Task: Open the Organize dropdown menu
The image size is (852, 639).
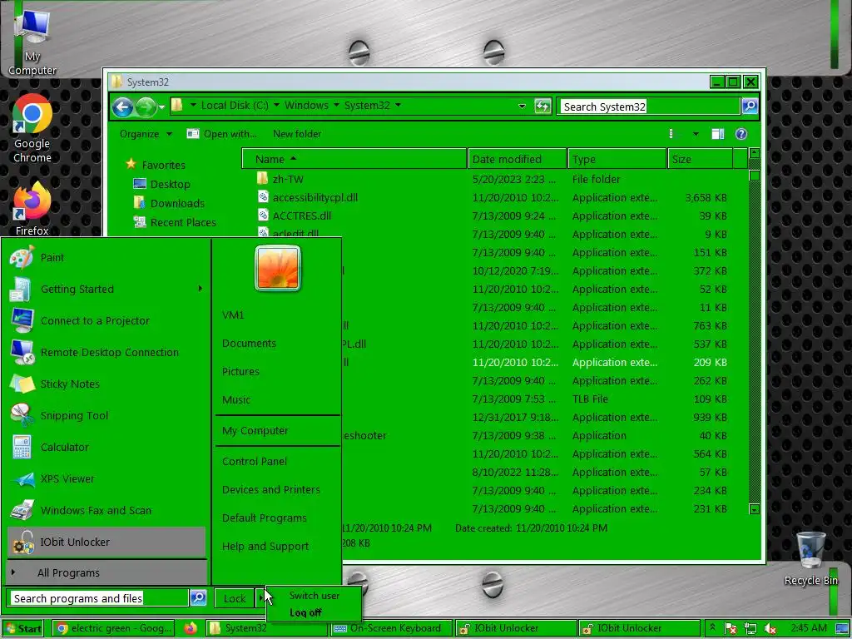Action: coord(146,134)
